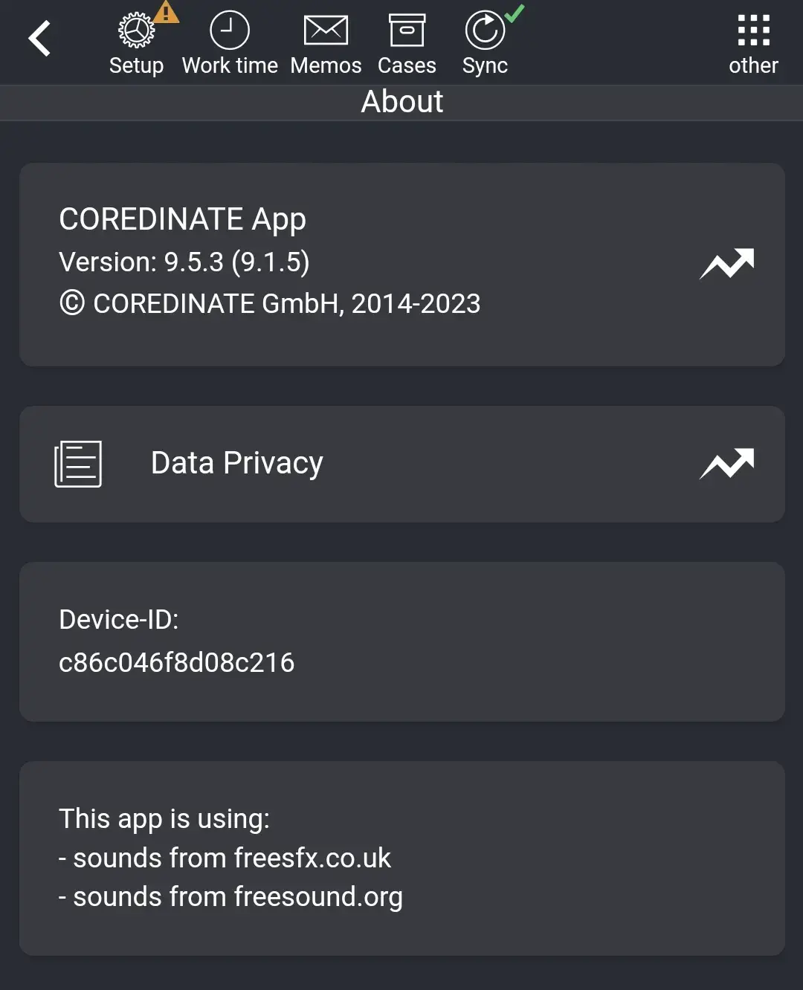Click the Data Privacy document icon

click(x=78, y=463)
